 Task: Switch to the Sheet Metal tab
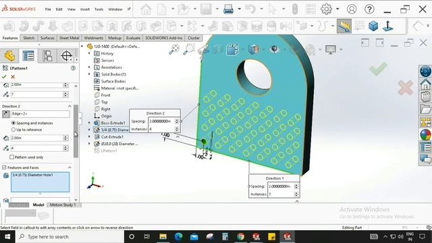coord(69,38)
